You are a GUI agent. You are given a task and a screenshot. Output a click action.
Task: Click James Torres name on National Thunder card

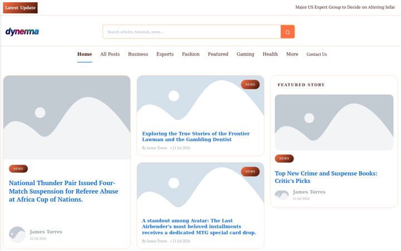tap(46, 232)
